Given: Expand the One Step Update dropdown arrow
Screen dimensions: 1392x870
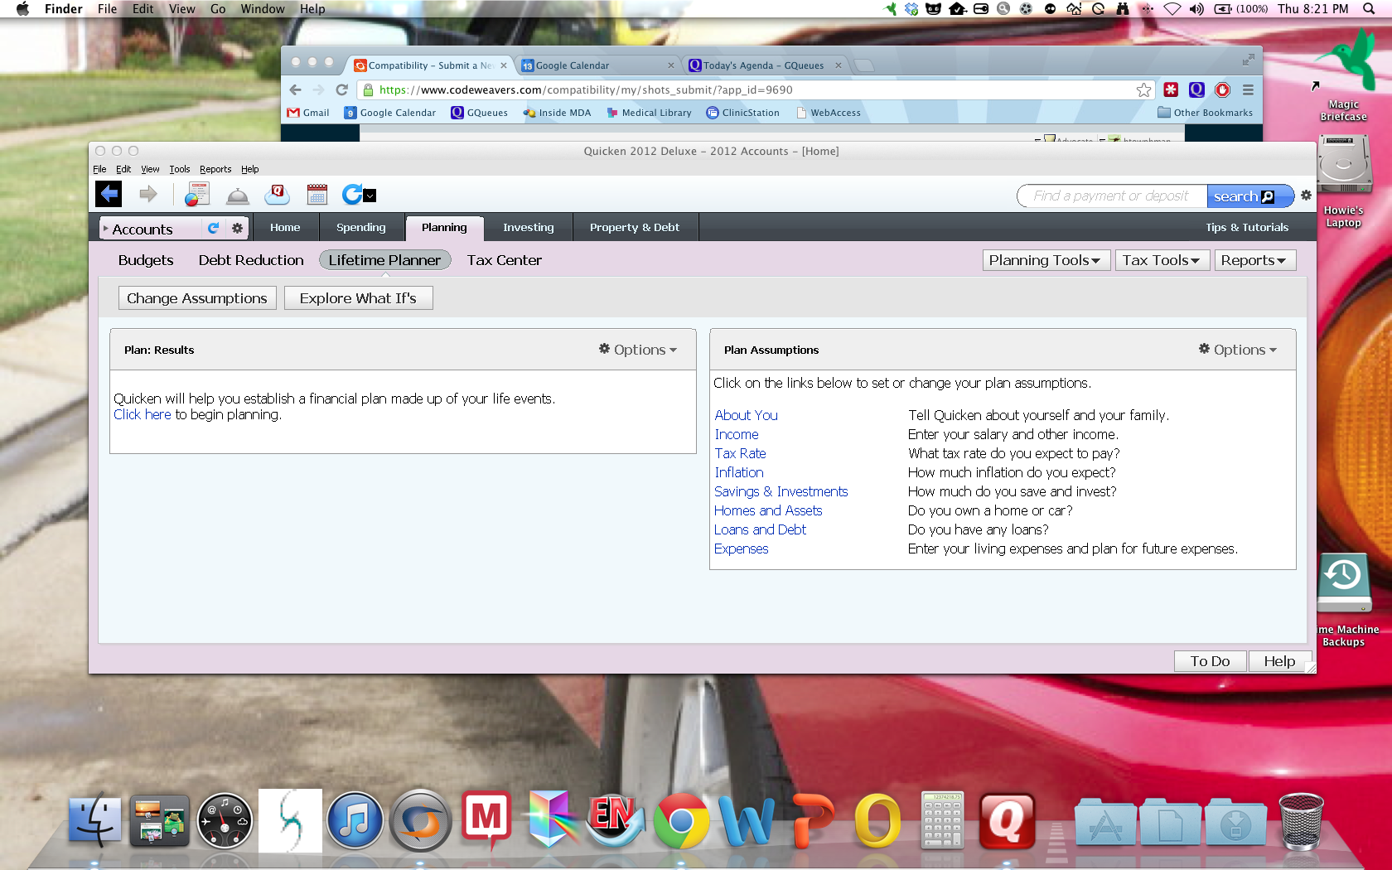Looking at the screenshot, I should coord(370,196).
